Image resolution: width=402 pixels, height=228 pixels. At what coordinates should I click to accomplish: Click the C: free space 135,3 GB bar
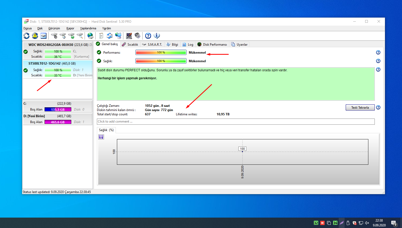click(58, 109)
